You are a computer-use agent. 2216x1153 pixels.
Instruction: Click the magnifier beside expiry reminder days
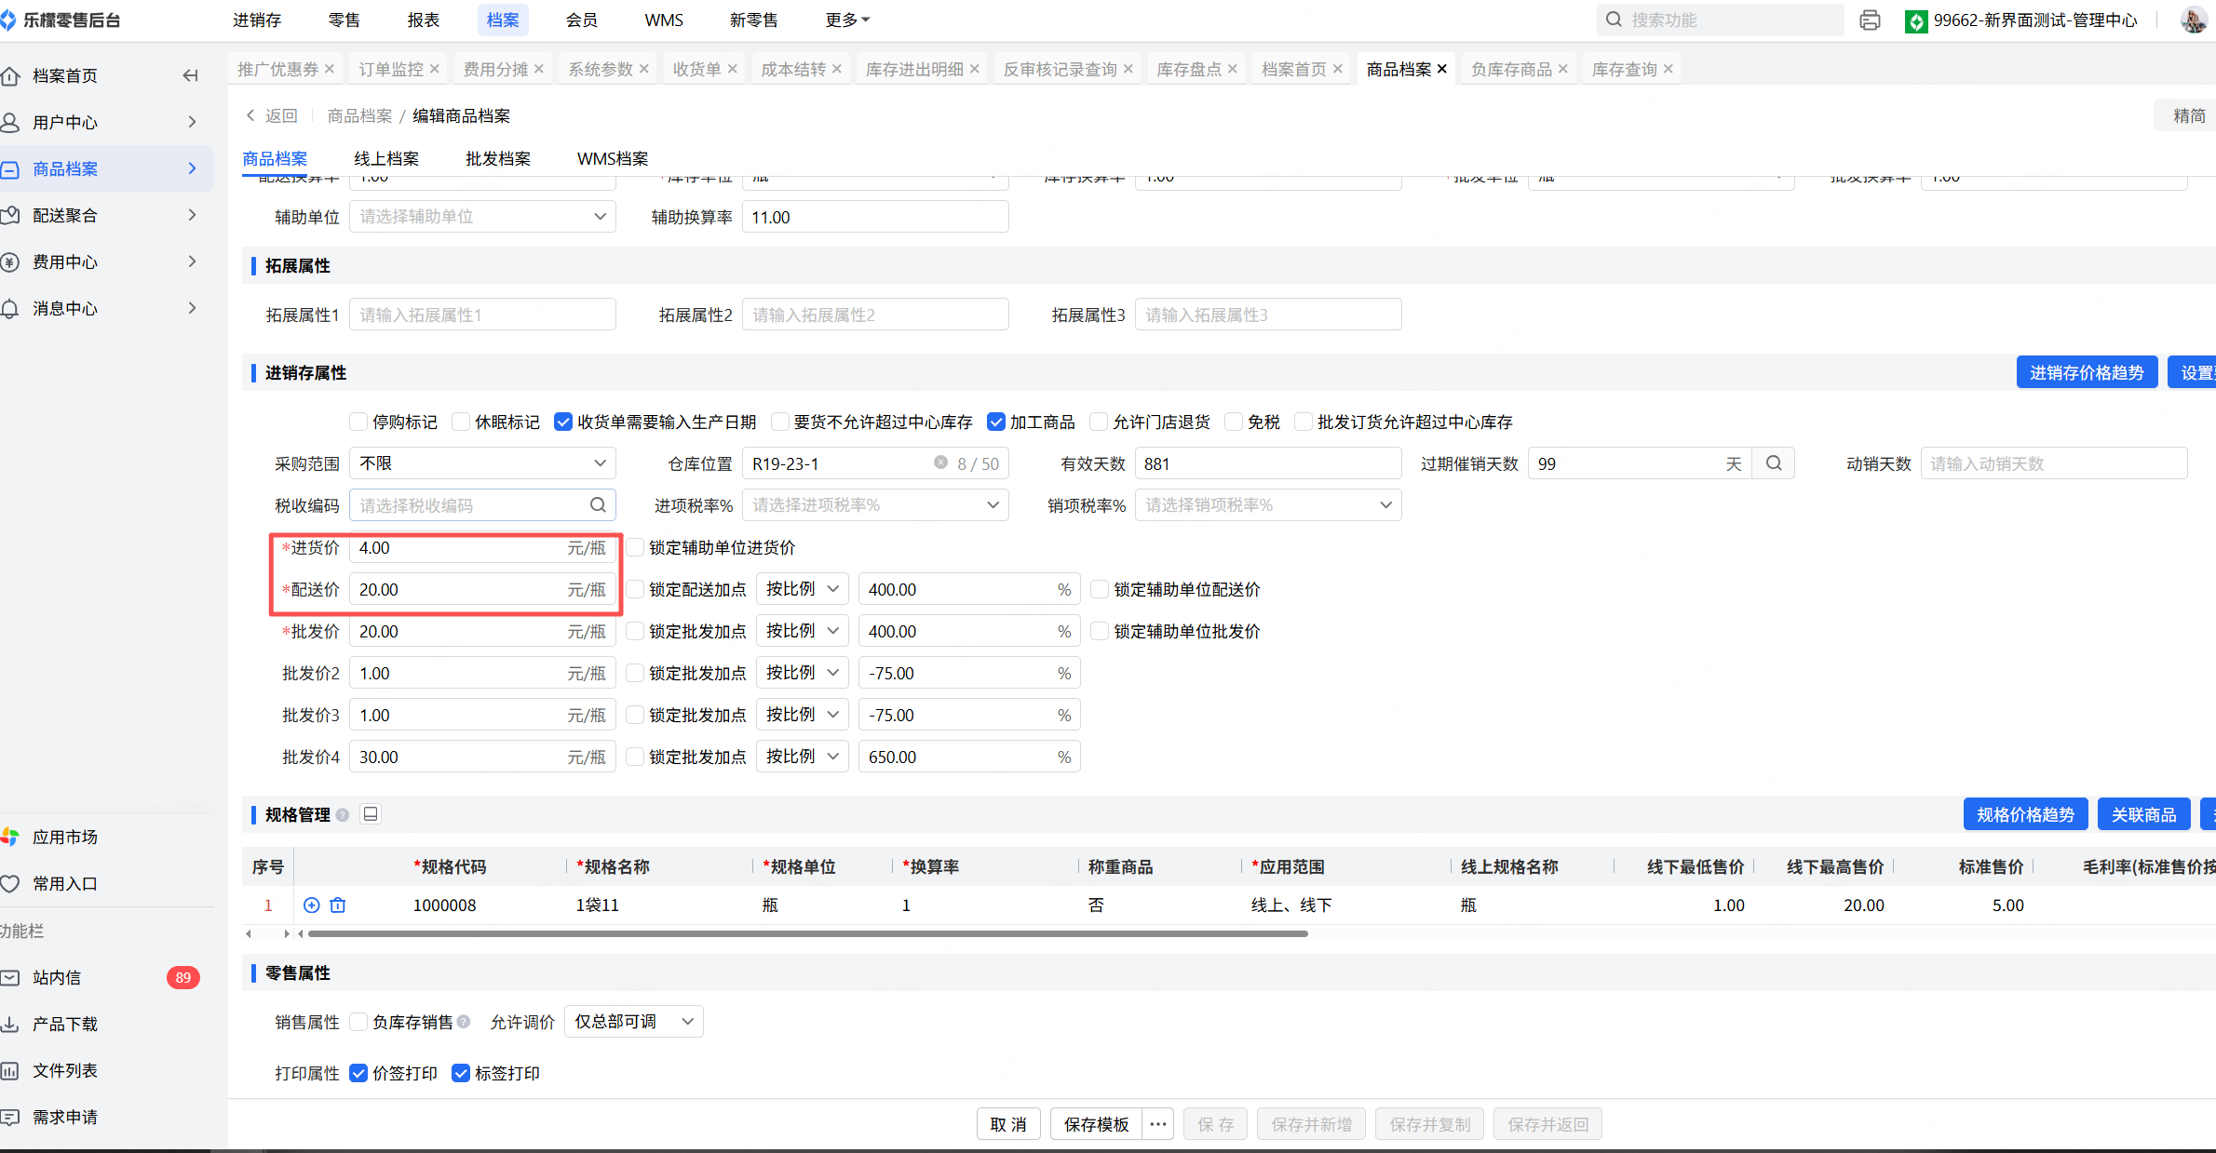1774,463
